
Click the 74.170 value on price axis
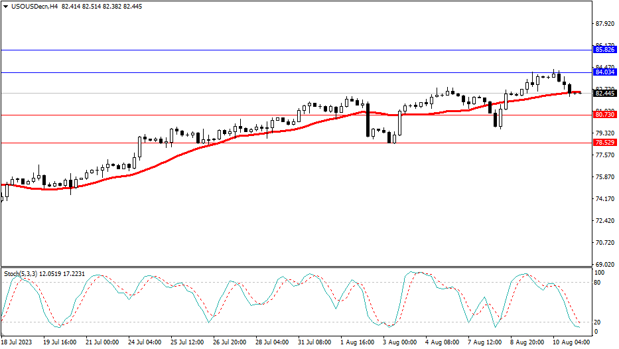(x=604, y=199)
